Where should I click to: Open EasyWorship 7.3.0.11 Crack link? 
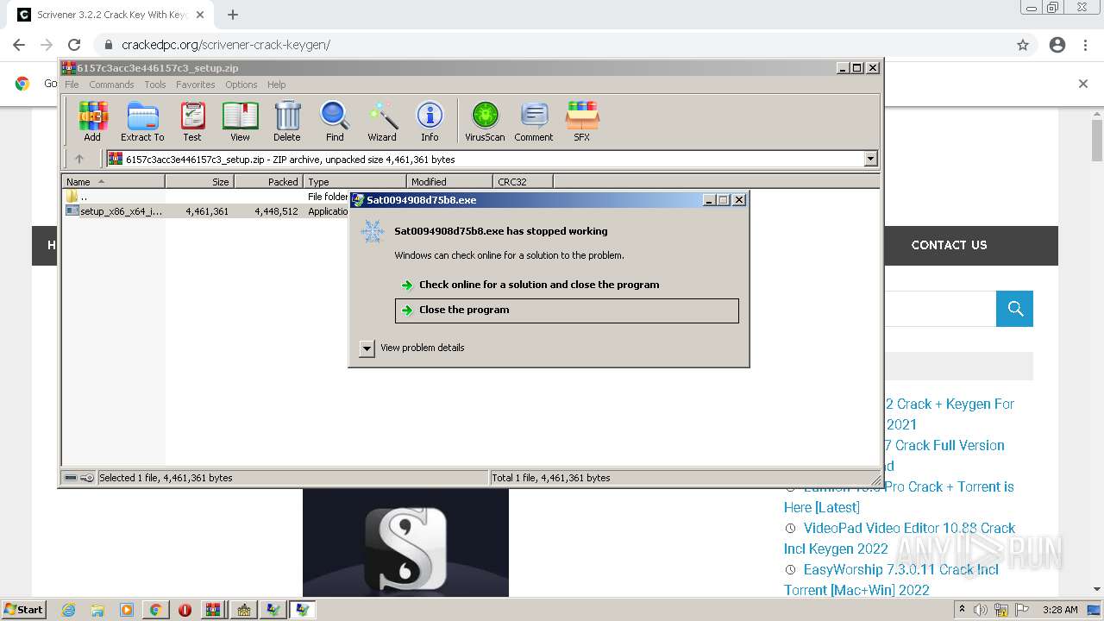(891, 580)
